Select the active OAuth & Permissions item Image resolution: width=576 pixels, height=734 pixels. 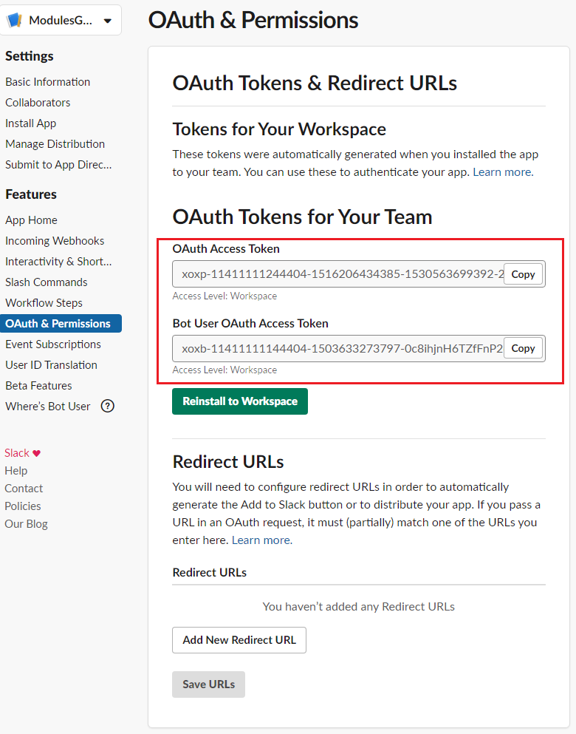click(x=61, y=324)
